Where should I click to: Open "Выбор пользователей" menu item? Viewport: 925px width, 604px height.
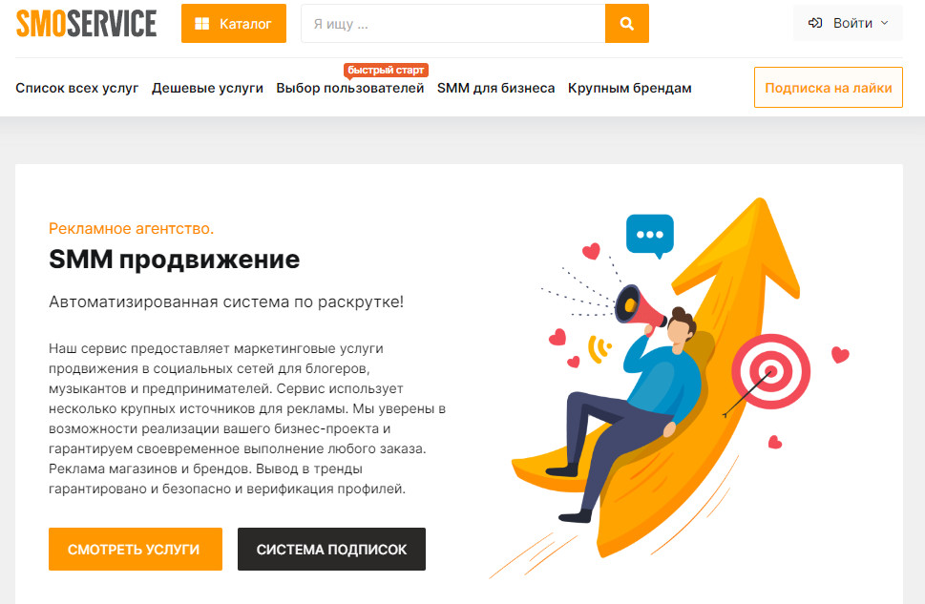(349, 89)
